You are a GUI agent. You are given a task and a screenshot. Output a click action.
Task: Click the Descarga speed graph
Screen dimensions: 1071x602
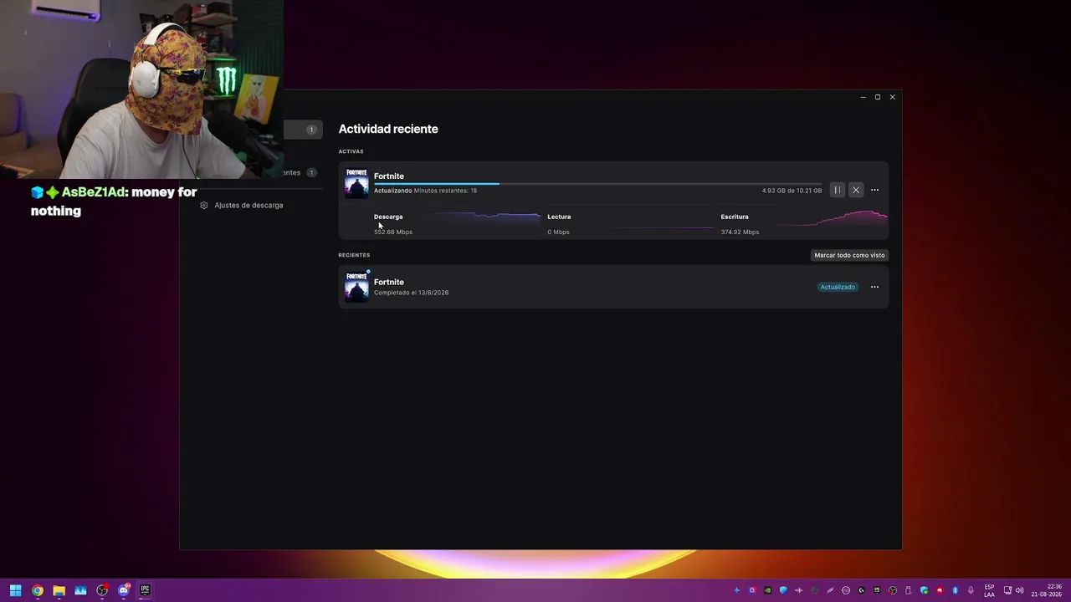[485, 219]
